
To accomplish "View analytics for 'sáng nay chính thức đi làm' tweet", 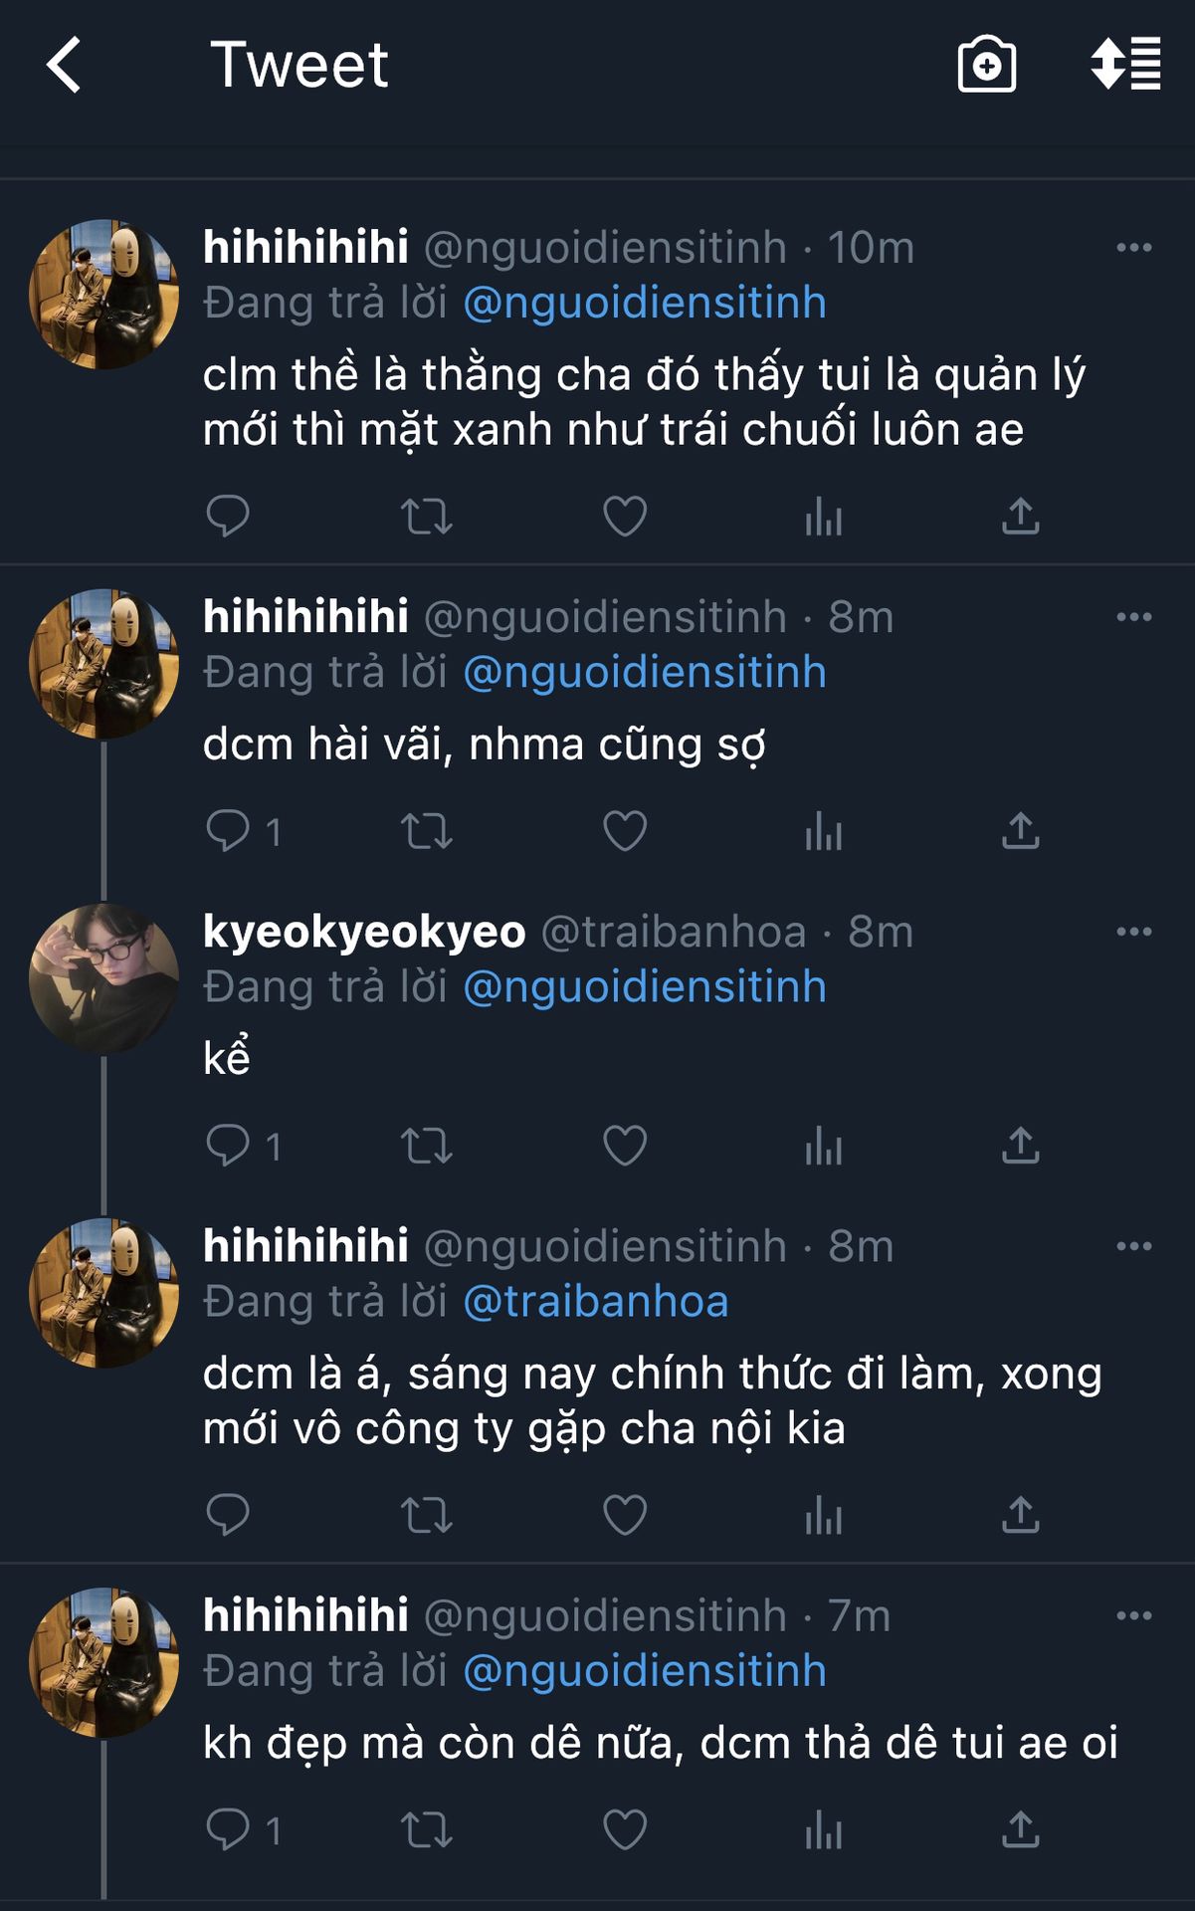I will point(823,1516).
